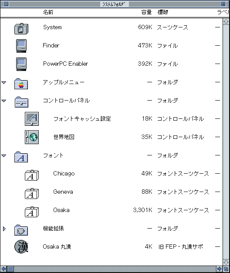Click the horizontal scroll right arrow

(220, 269)
